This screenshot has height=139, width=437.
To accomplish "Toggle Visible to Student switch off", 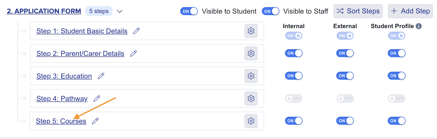I will [189, 11].
